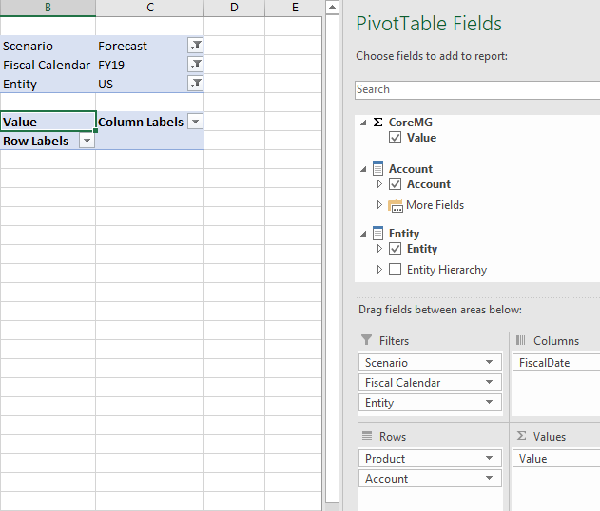
Task: Expand the More Fields folder triangle
Action: [379, 205]
